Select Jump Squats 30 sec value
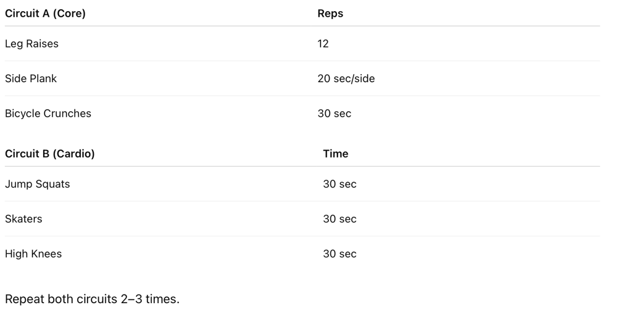Screen dimensions: 632x321 tap(339, 184)
